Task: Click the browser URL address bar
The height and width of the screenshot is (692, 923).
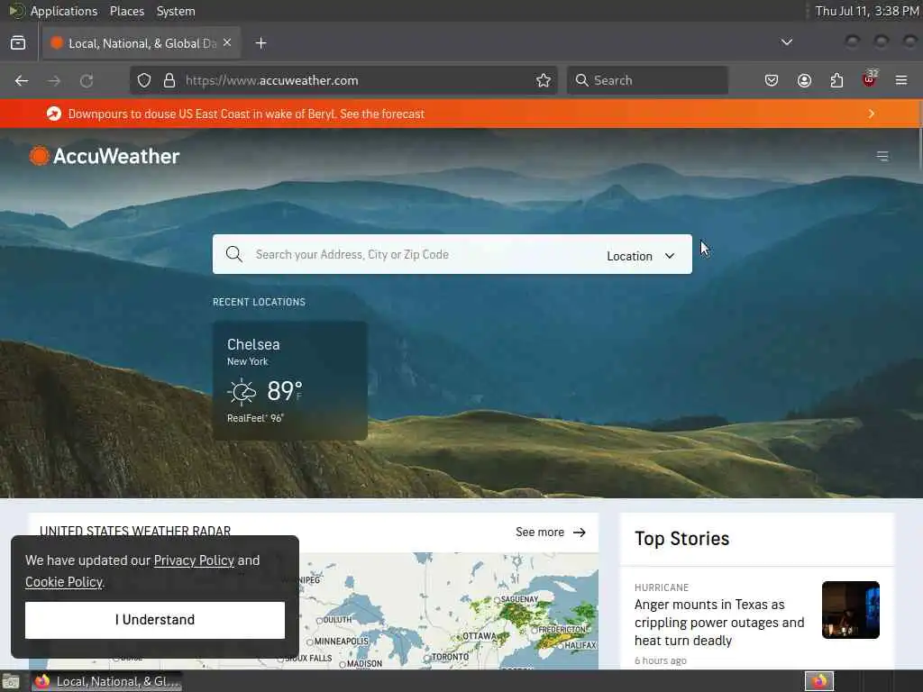Action: 343,80
